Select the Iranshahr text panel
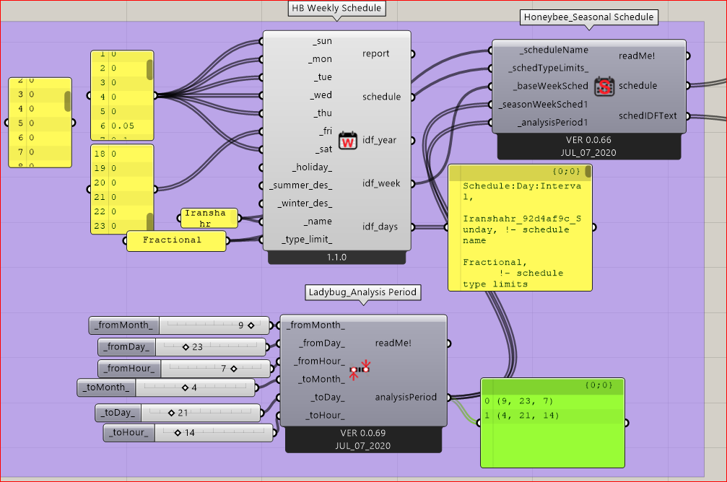Image resolution: width=727 pixels, height=482 pixels. pyautogui.click(x=209, y=219)
